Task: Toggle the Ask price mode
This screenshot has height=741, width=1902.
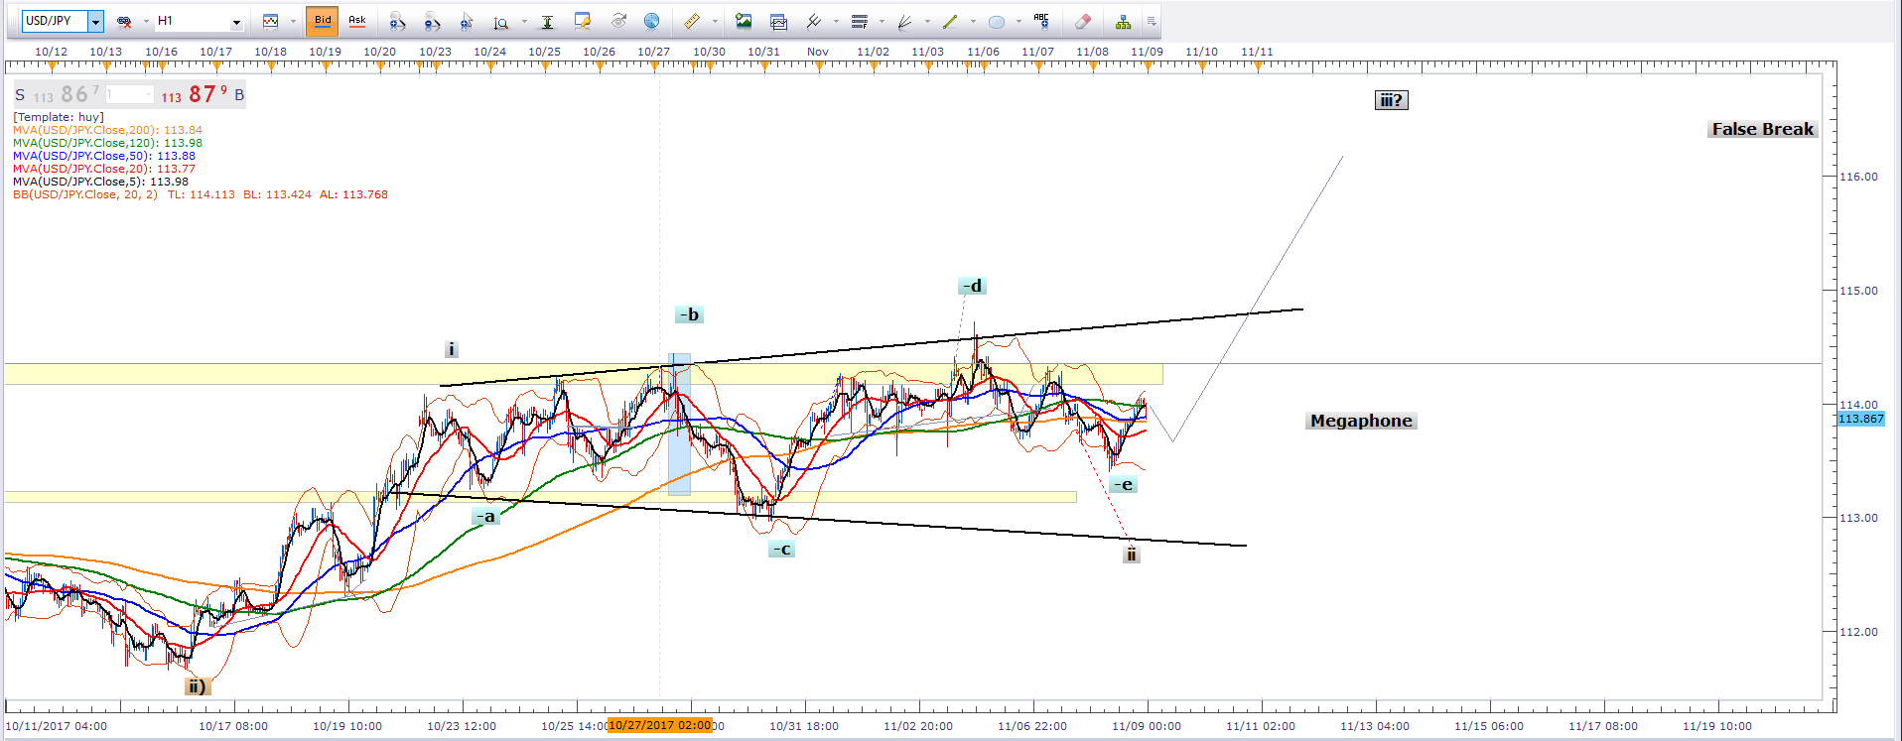Action: [357, 21]
